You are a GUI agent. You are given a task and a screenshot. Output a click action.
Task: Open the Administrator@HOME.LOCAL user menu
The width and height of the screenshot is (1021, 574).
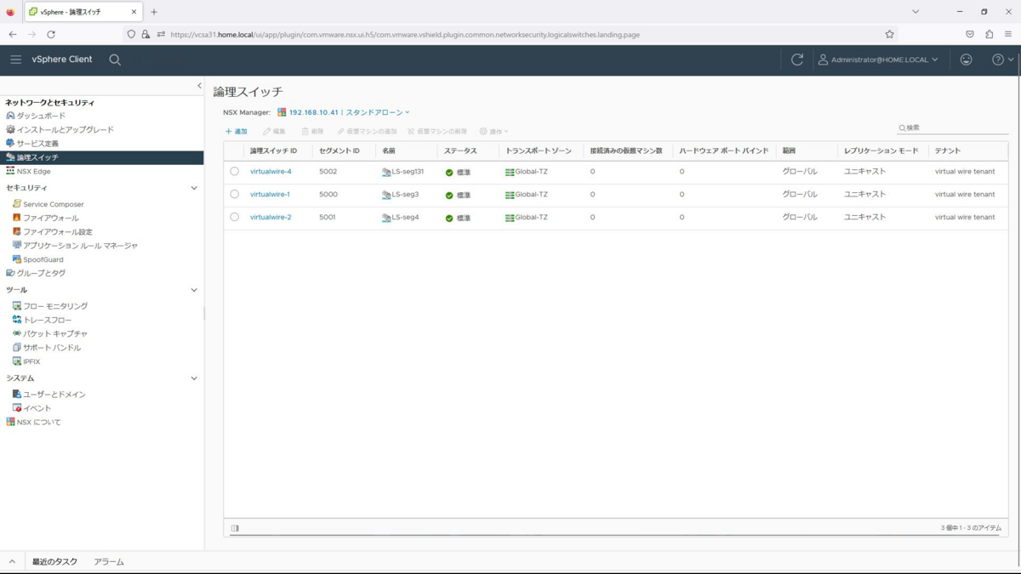878,60
